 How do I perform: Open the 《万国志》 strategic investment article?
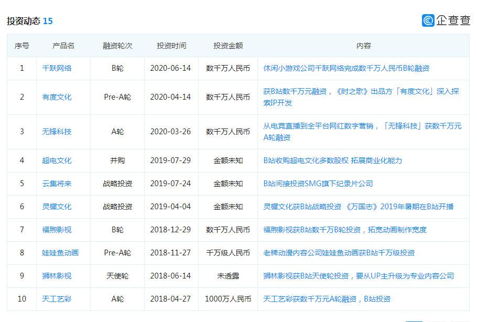358,207
